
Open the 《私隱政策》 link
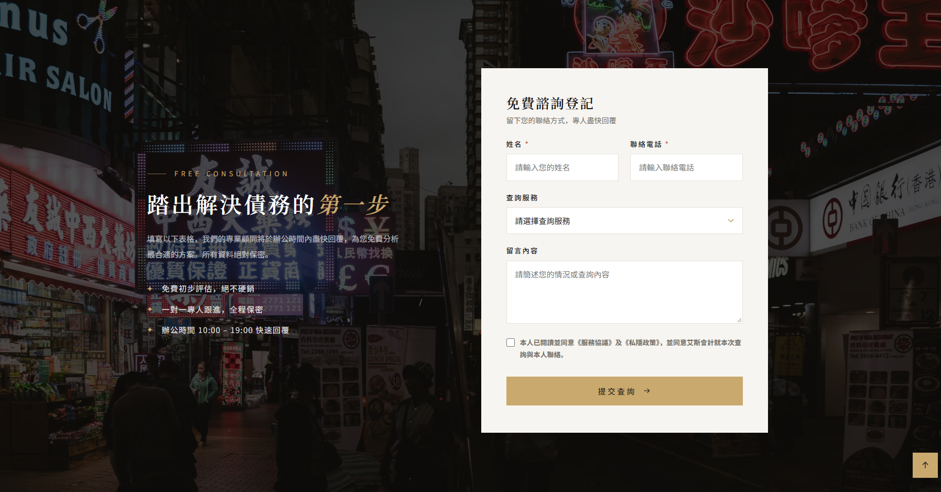[643, 343]
